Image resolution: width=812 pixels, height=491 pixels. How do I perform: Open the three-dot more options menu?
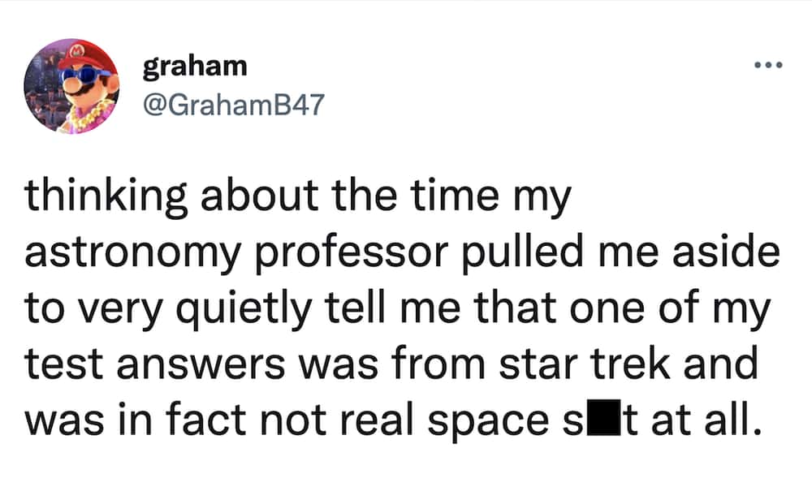click(x=768, y=65)
